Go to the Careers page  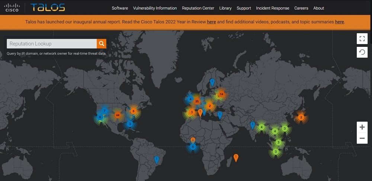[301, 8]
